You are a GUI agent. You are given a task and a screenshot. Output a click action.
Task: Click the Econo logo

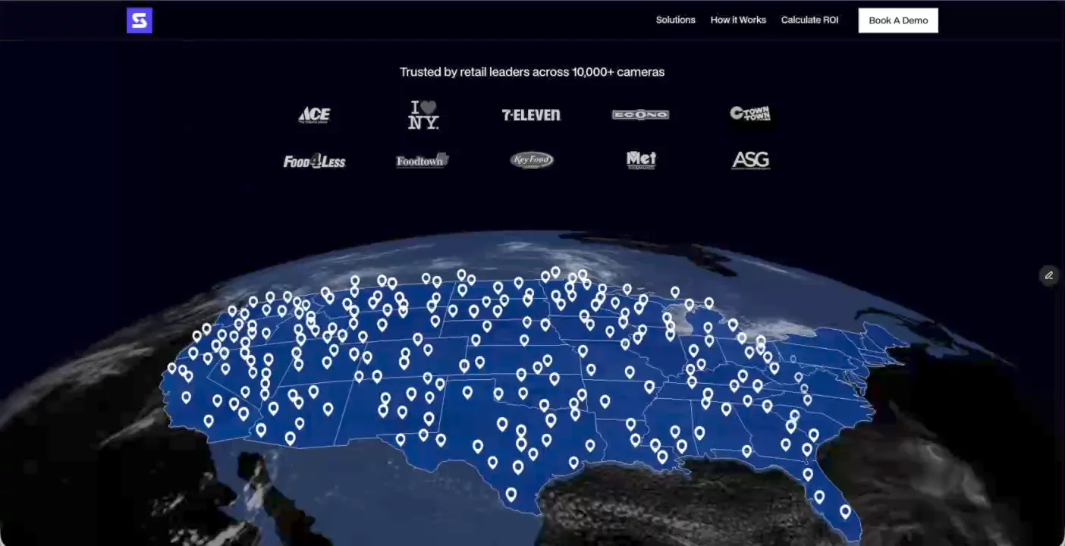640,115
